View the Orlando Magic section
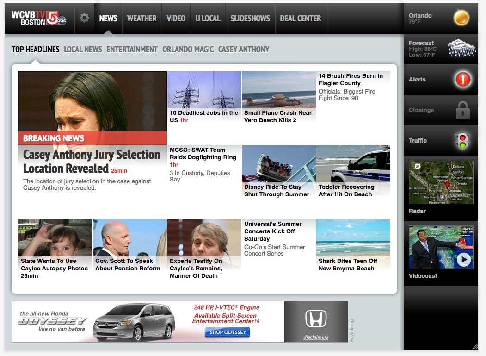Screen dimensions: 486x356 click(x=188, y=50)
